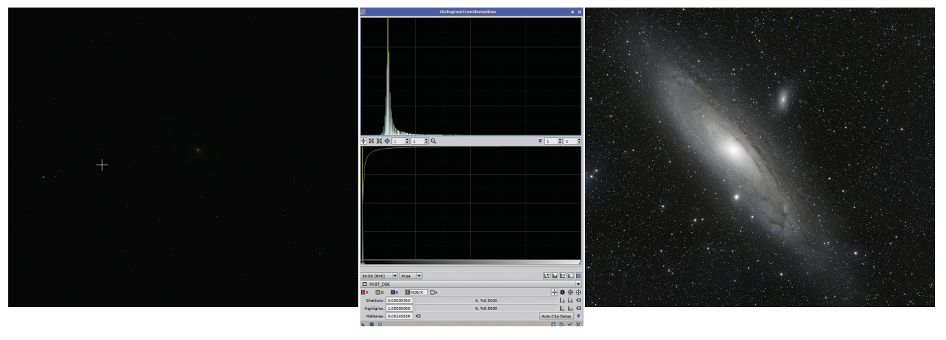This screenshot has width=946, height=340.
Task: Expand section with blue double-arrow beside Auto Clip Setup
Action: tap(579, 316)
